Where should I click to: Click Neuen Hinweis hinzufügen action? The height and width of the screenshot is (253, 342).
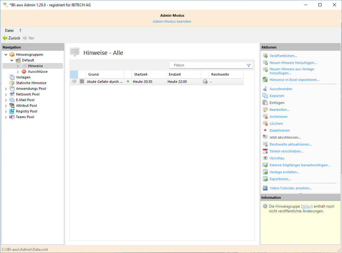click(x=293, y=63)
